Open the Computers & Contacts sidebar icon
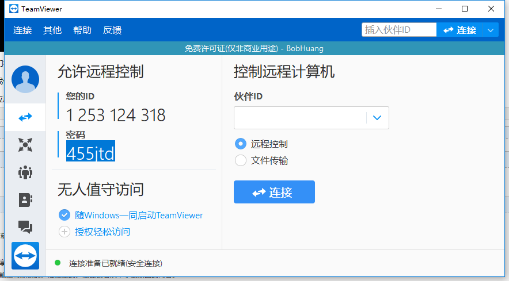 pyautogui.click(x=25, y=200)
